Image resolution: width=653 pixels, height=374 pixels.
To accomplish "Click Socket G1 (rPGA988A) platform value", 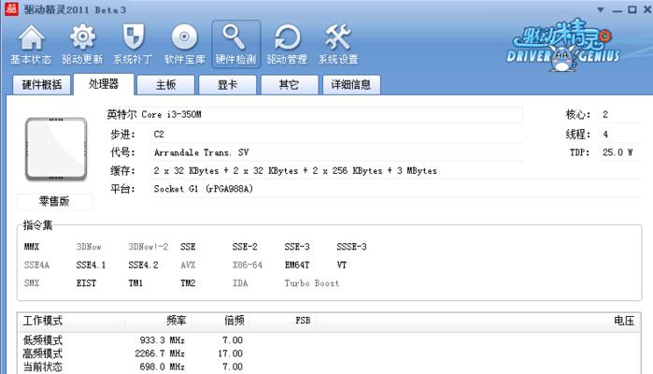I will pos(204,189).
